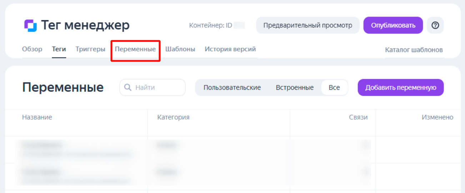This screenshot has height=193, width=465.
Task: Click the Tag Manager logo icon
Action: click(30, 26)
